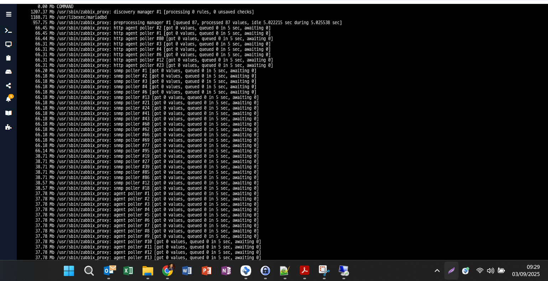Open the clipboard sidebar icon
Viewport: 548px width, 281px height.
click(9, 58)
